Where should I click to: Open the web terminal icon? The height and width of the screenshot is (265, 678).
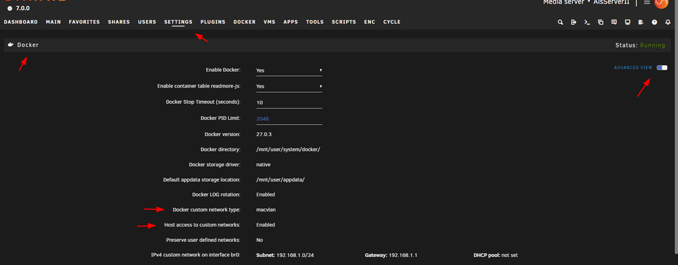(587, 22)
